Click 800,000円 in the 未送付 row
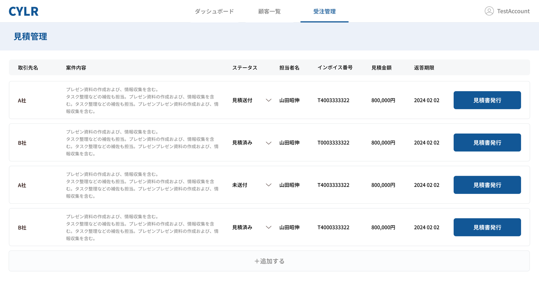 tap(383, 185)
